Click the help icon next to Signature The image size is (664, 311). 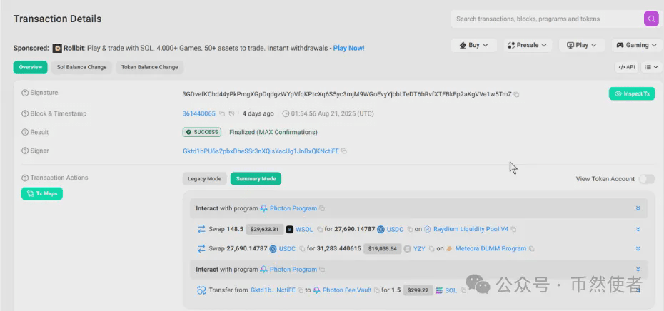[x=25, y=93]
